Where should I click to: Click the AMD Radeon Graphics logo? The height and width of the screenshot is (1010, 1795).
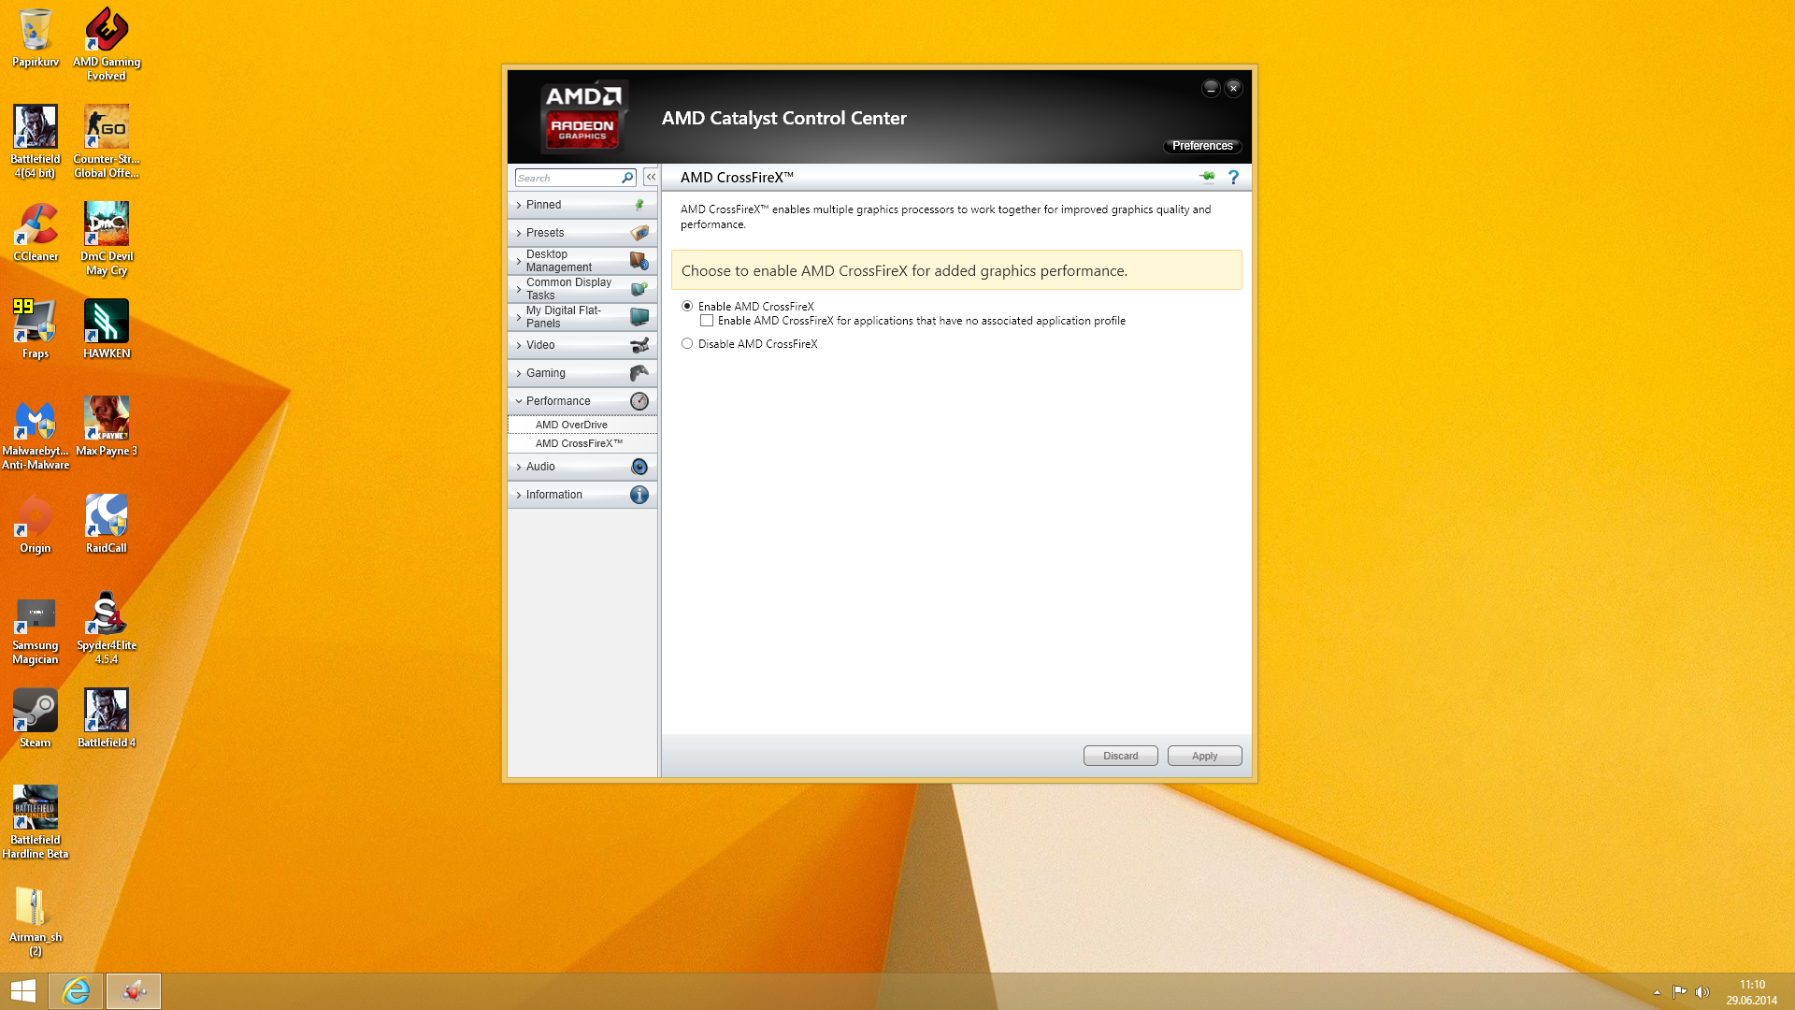click(583, 118)
